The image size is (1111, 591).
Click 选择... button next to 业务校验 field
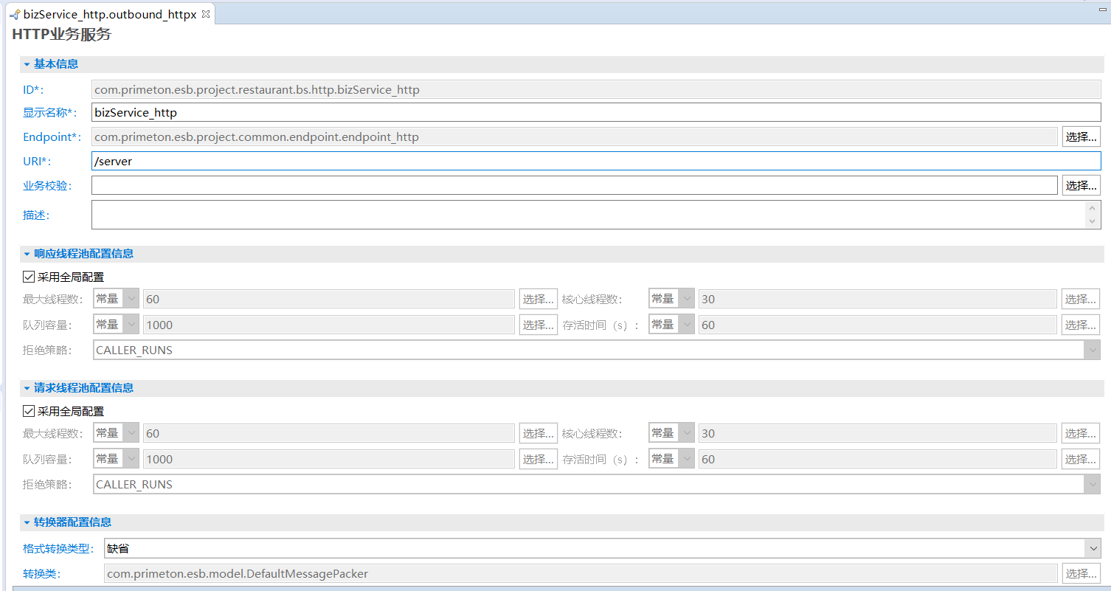point(1081,185)
